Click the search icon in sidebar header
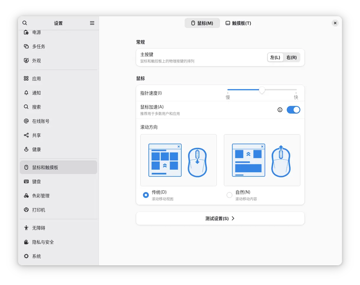Viewport: 360px width, 285px height. 25,23
